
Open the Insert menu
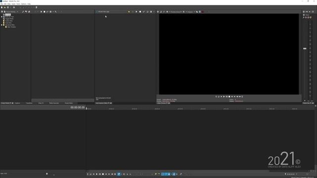click(x=13, y=4)
